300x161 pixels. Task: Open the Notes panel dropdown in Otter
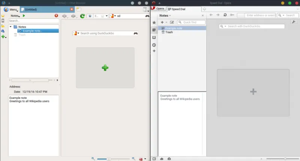point(15,16)
